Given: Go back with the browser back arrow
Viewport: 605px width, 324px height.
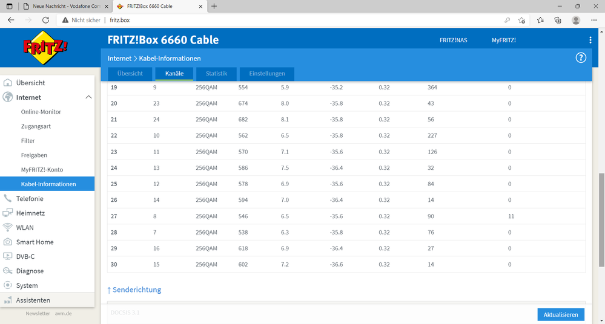Looking at the screenshot, I should pyautogui.click(x=11, y=20).
